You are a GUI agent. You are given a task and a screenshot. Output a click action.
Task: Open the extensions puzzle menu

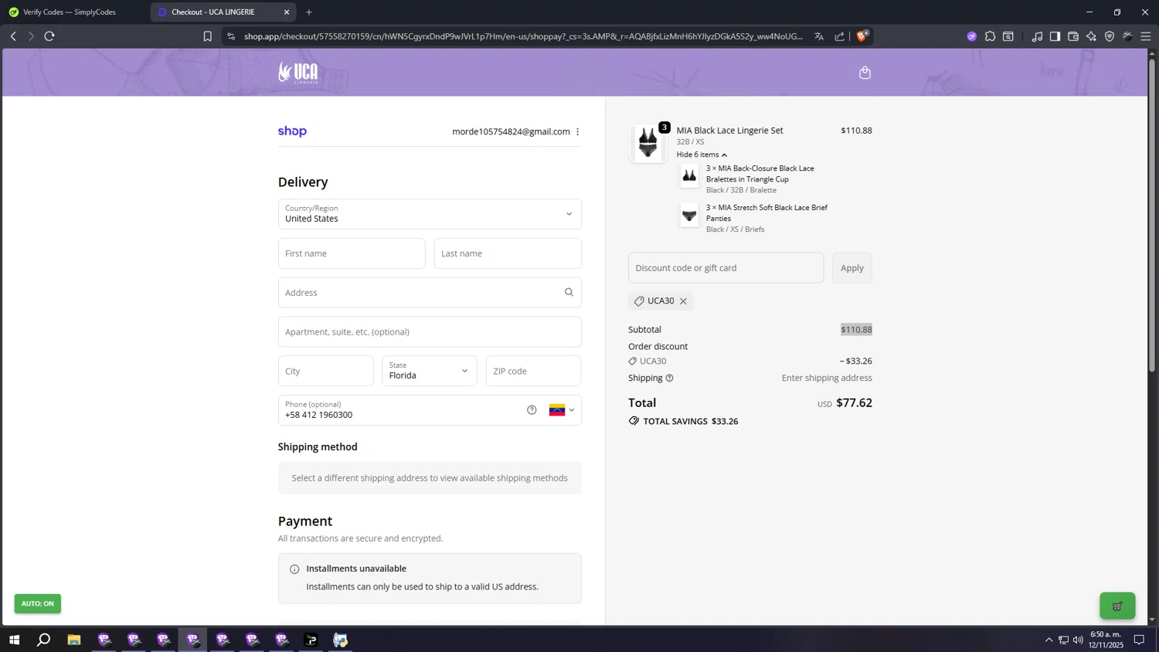coord(990,36)
